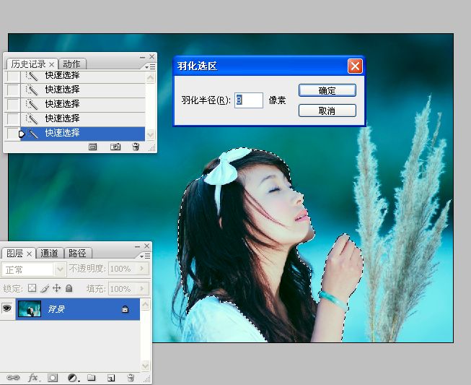This screenshot has height=385, width=471.
Task: Click the 羽化半径 input field
Action: pos(248,100)
